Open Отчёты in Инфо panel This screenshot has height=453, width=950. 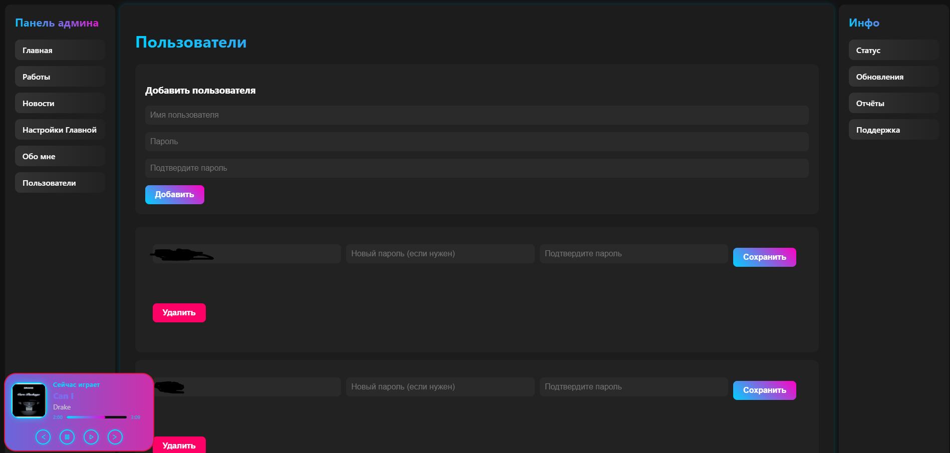(x=894, y=103)
